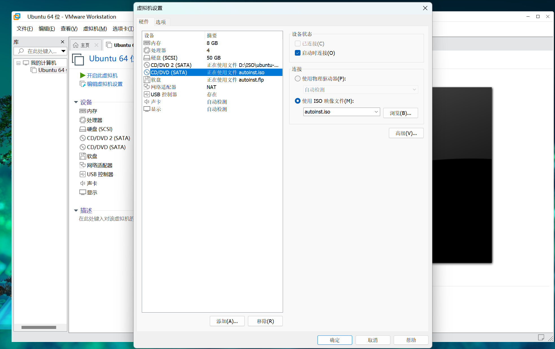Screen dimensions: 555x349
Task: Open the library search dropdown arrow
Action: coord(63,51)
